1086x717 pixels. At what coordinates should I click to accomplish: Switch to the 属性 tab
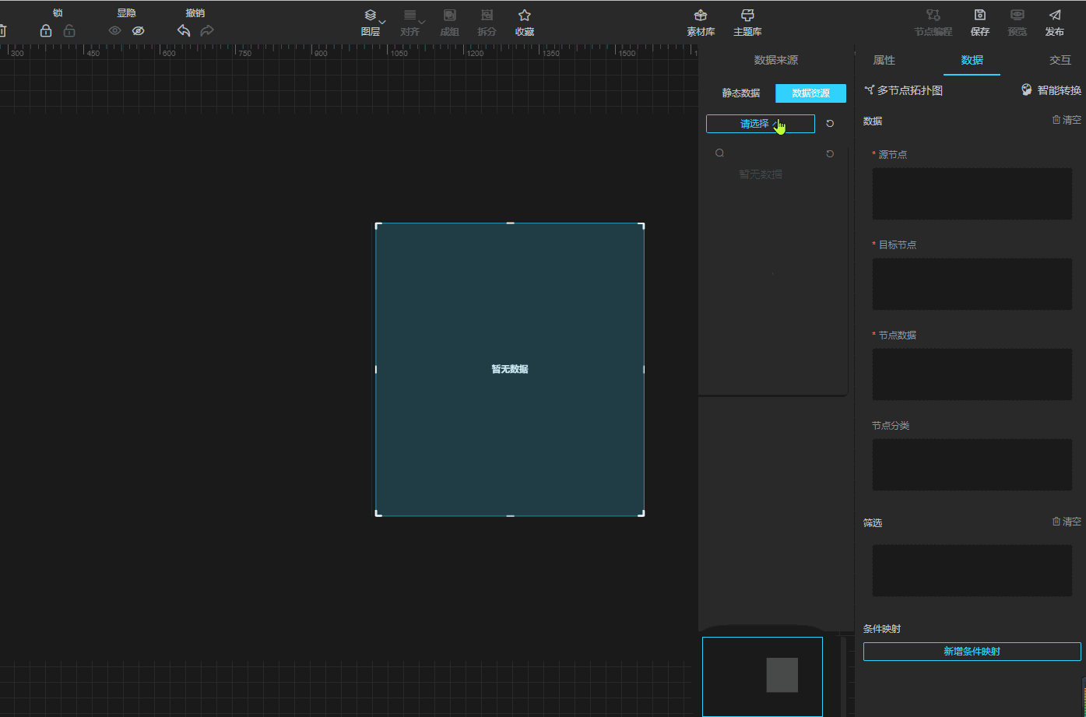tap(884, 60)
